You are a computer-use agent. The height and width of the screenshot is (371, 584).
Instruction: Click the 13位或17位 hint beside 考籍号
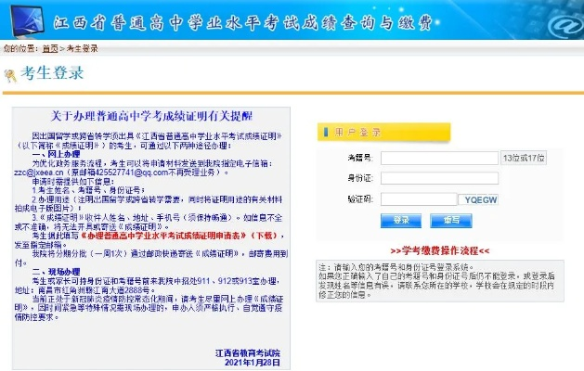coord(524,159)
